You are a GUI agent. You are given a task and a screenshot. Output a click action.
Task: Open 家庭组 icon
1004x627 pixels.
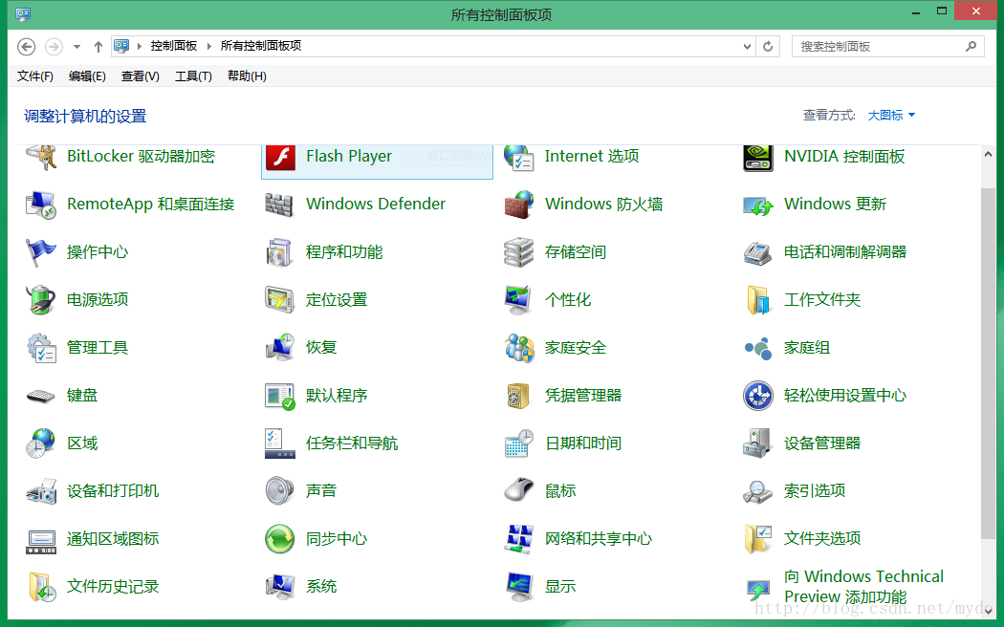click(758, 348)
